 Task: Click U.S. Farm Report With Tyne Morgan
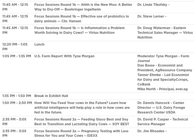click(x=64, y=56)
